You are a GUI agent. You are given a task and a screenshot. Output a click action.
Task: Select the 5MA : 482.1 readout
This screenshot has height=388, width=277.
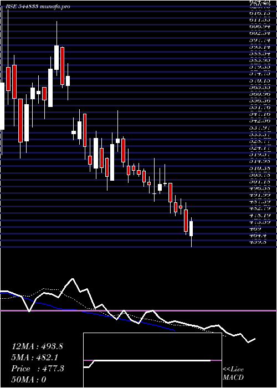pyautogui.click(x=35, y=358)
